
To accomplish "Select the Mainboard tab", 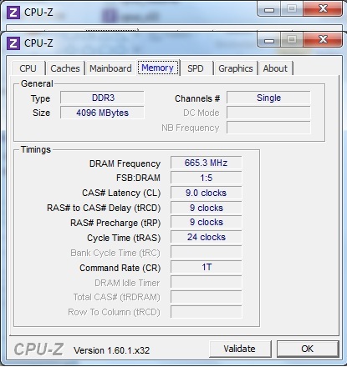I will click(110, 68).
